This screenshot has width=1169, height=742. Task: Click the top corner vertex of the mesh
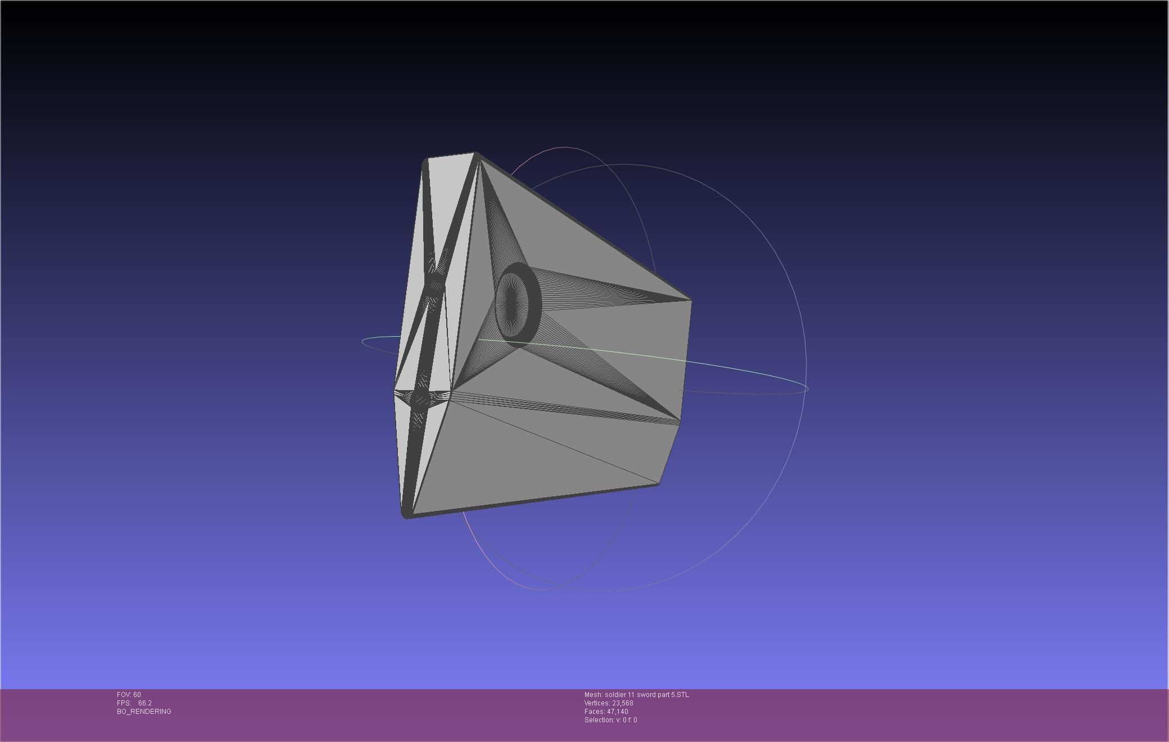(475, 153)
